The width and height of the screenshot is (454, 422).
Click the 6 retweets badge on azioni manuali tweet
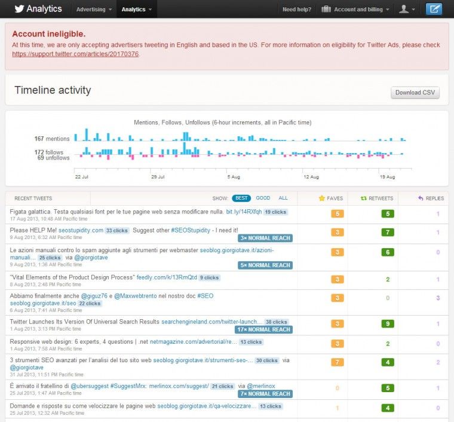pyautogui.click(x=388, y=252)
